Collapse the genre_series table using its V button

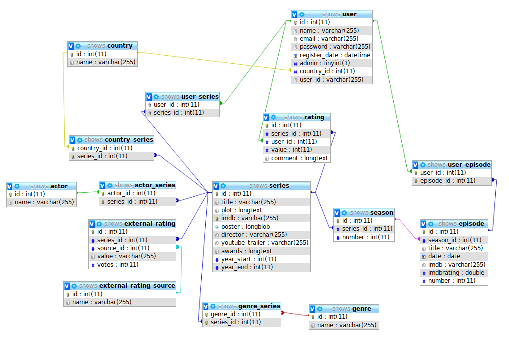tap(206, 306)
